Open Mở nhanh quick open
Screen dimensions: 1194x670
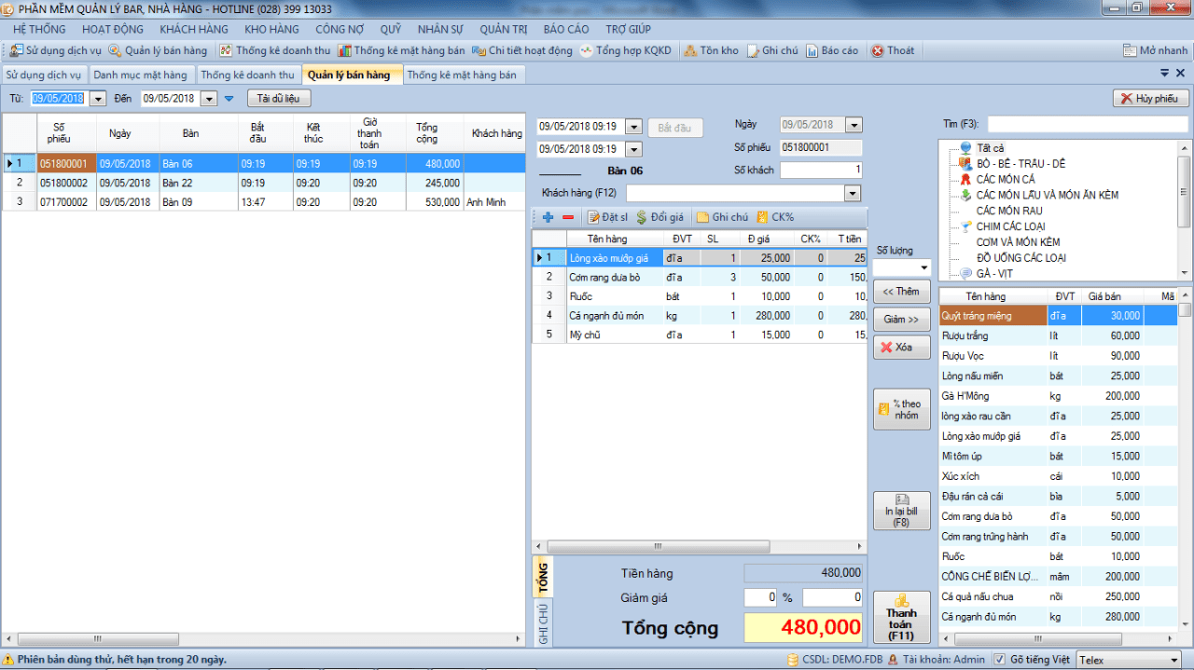point(1156,50)
